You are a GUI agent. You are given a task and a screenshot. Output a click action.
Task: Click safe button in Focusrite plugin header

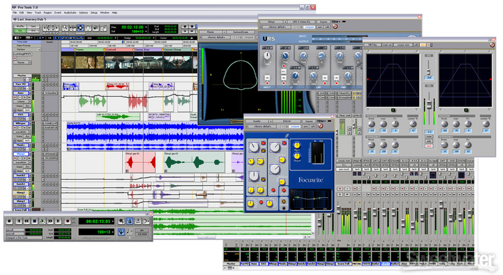313,126
